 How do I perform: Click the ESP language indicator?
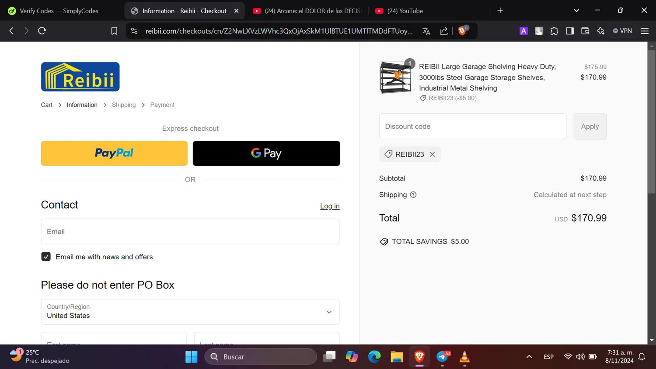[x=548, y=357]
